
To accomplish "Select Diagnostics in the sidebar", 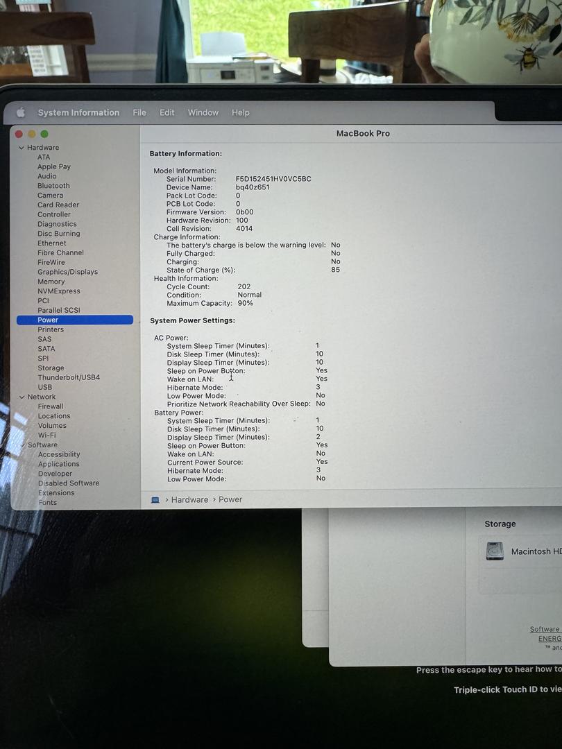I will (57, 224).
